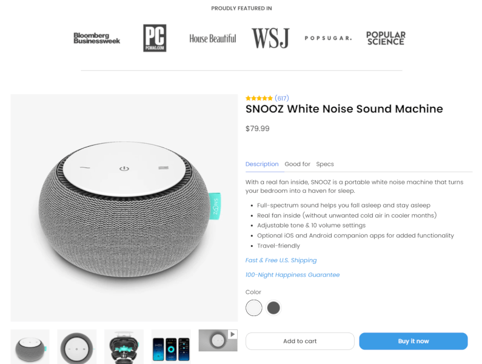Open the Specs tab
This screenshot has height=364, width=482.
[325, 164]
